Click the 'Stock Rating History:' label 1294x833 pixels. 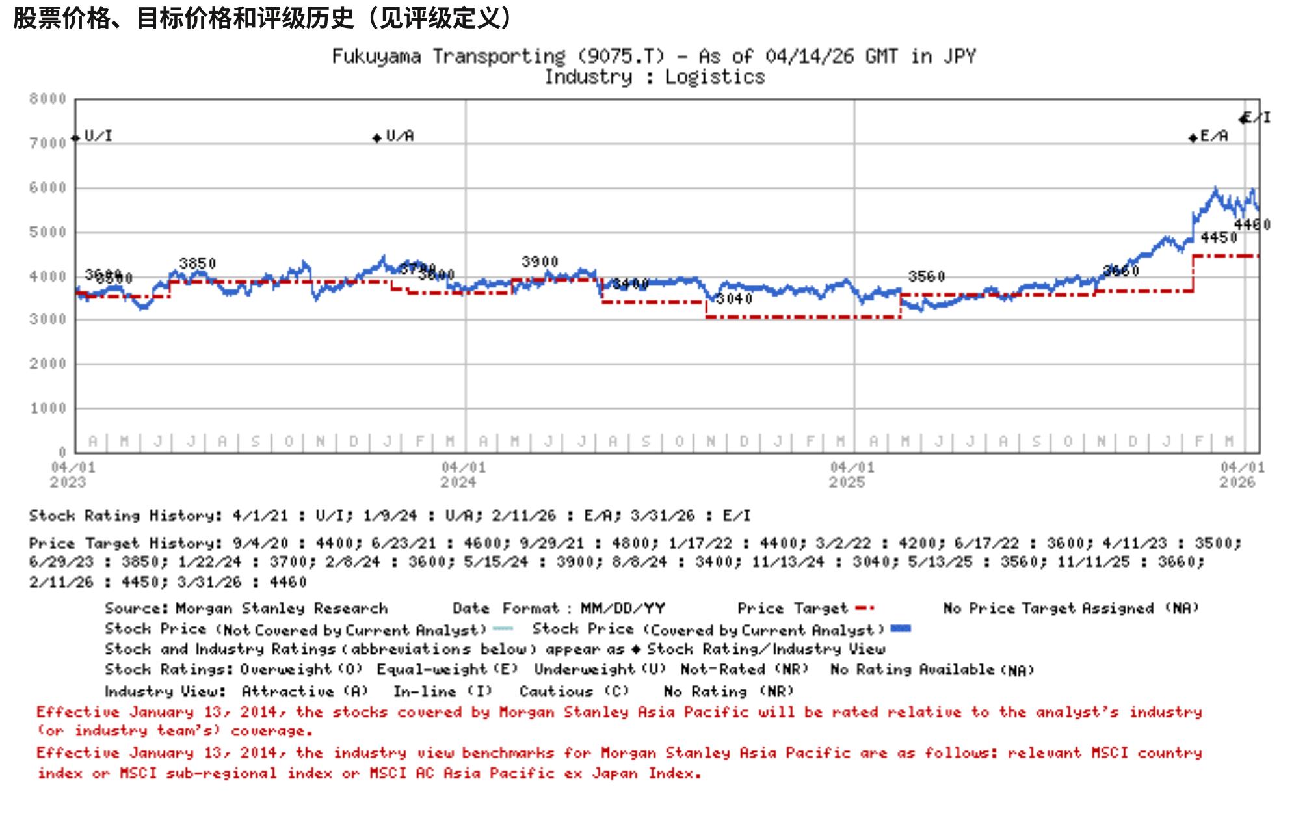(x=125, y=516)
